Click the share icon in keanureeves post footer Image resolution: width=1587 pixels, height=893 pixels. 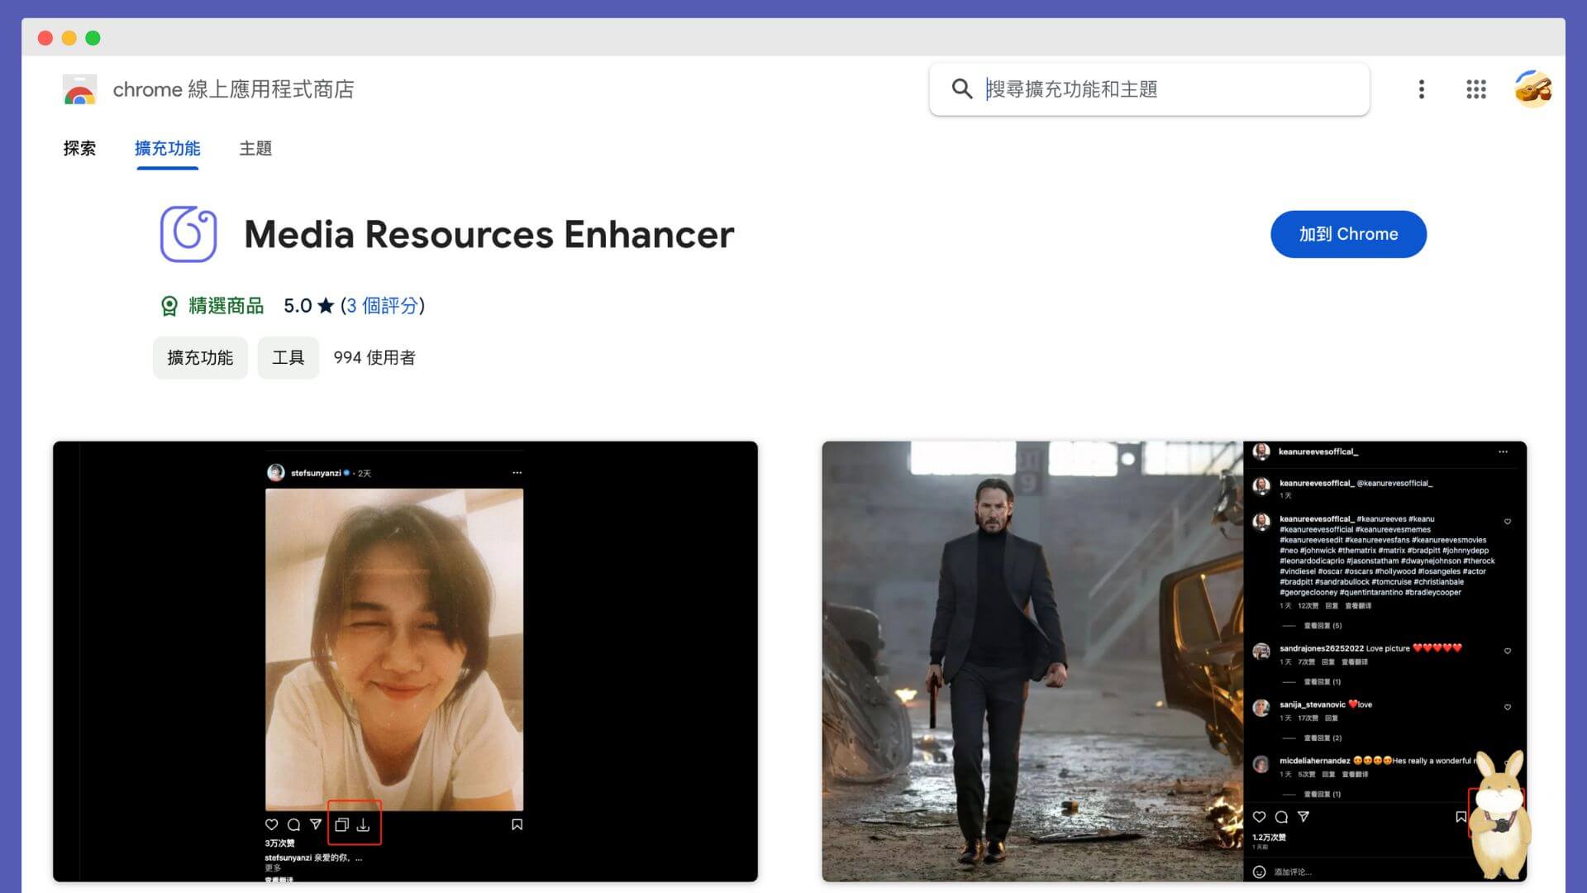click(1303, 817)
